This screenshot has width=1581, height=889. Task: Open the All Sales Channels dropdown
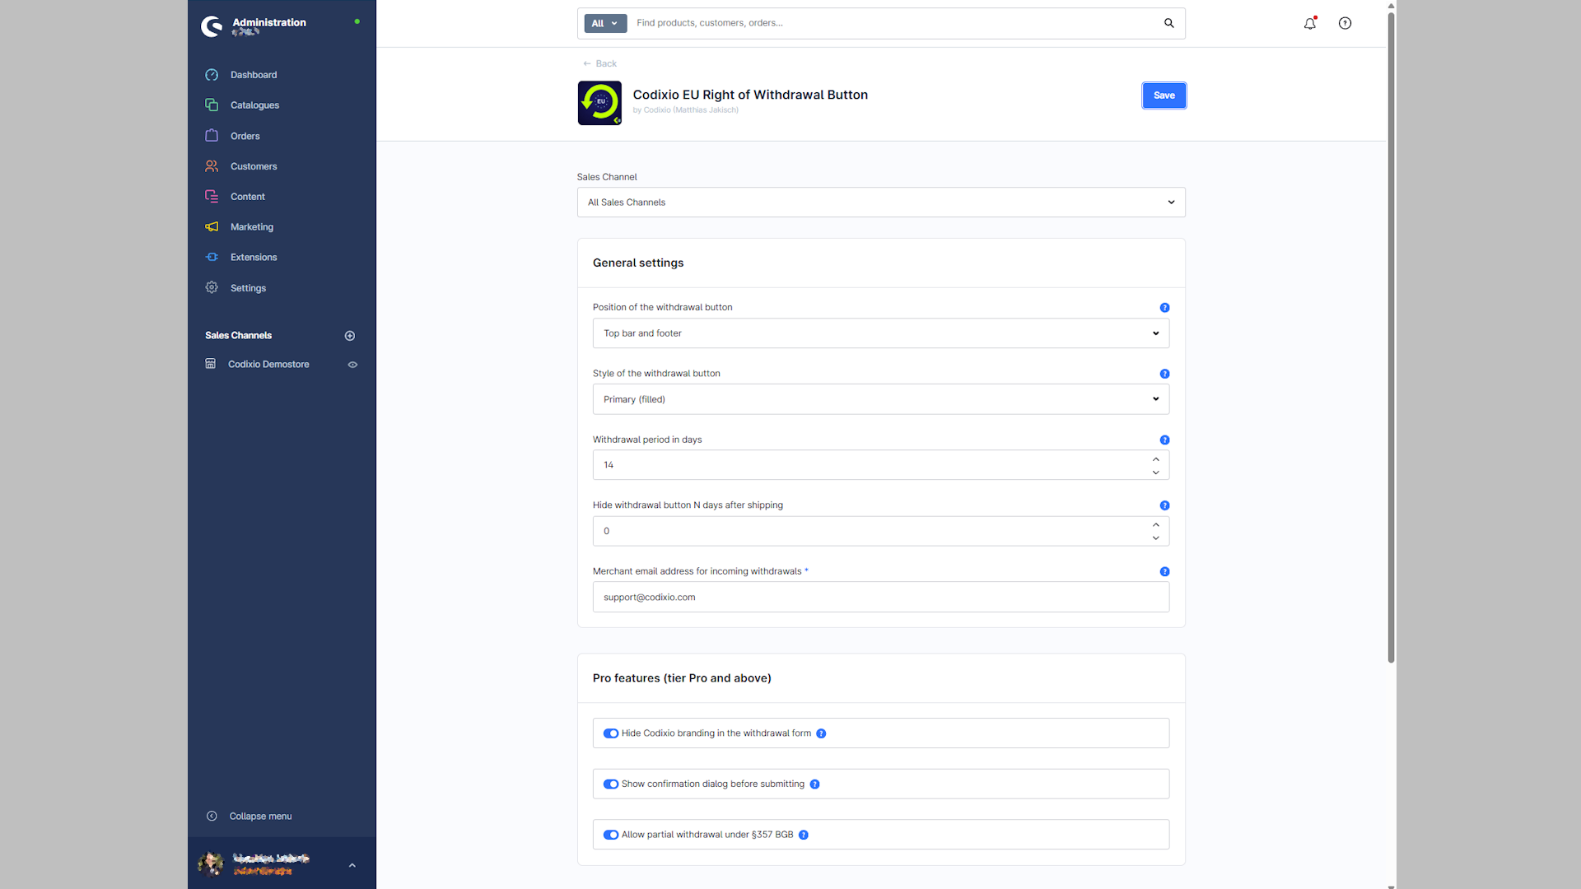881,202
